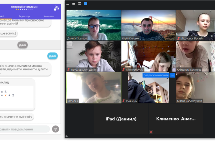Open the Редактор tab

coord(24,16)
